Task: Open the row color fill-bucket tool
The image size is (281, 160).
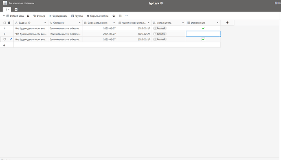Action: coord(114,16)
